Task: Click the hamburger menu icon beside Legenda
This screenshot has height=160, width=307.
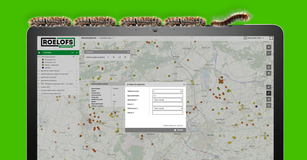Action: 39,52
